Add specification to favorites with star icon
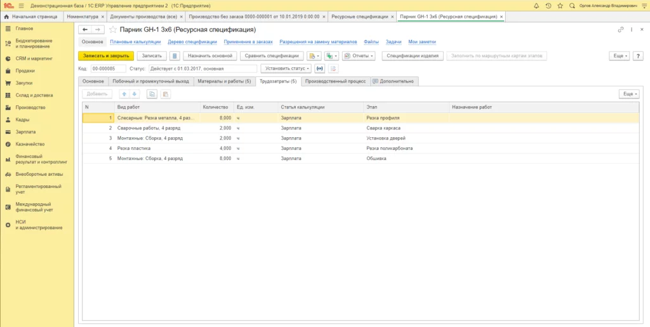 click(113, 29)
